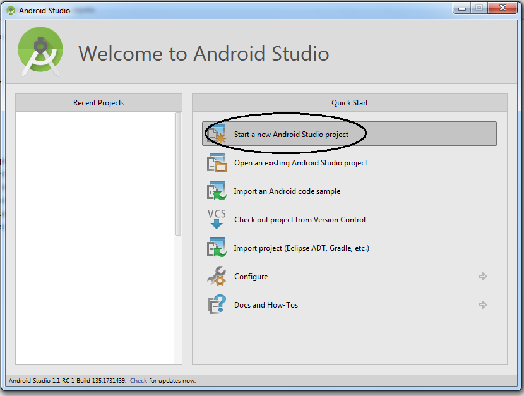
Task: Click the Android Studio logo in the header
Action: pos(40,52)
